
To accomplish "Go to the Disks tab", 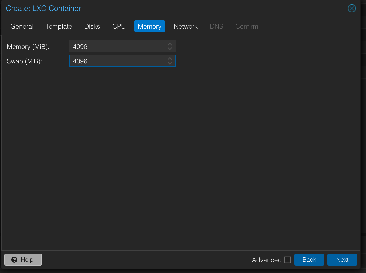I will tap(92, 26).
